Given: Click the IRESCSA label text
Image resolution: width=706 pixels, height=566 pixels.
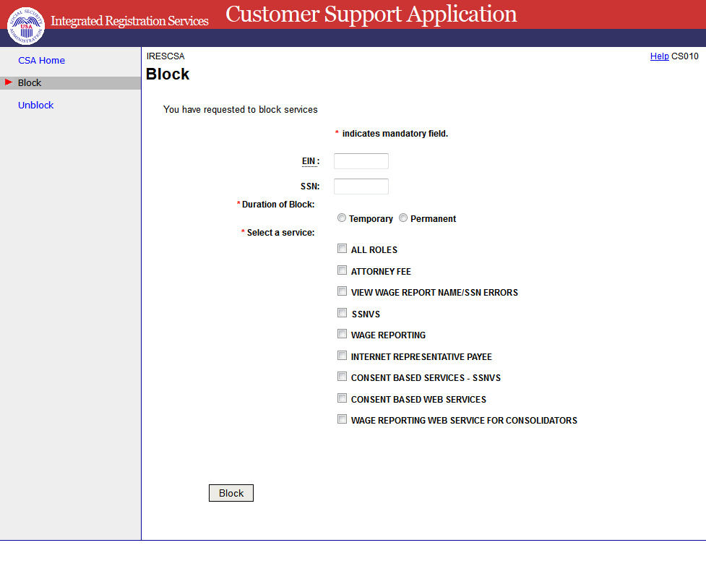Looking at the screenshot, I should (165, 56).
